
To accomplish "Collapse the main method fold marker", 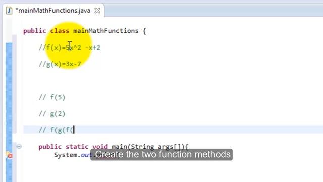I will click(x=19, y=147).
